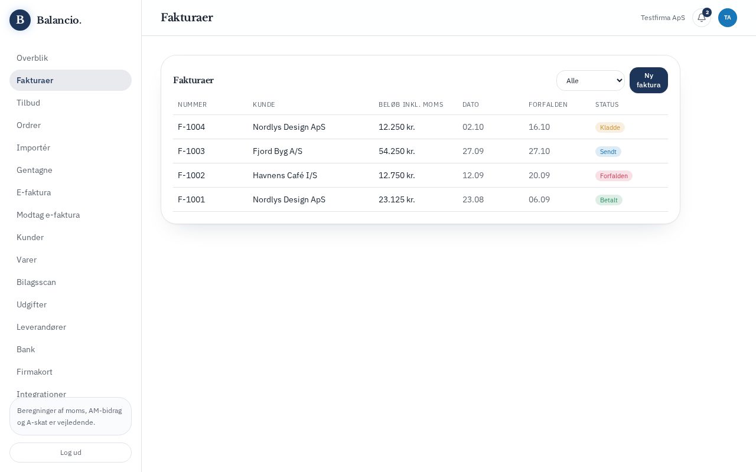Open Modtag e-faktura in the sidebar
Screen dimensions: 756x472
(70, 215)
